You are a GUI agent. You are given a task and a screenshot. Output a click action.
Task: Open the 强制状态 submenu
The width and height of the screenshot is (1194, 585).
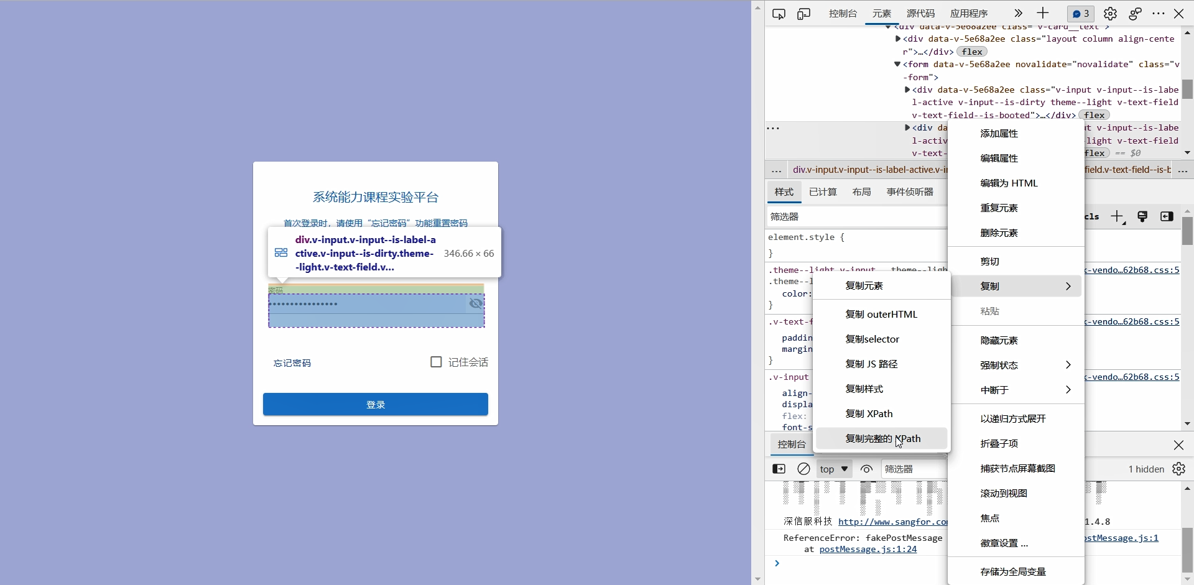point(1017,365)
